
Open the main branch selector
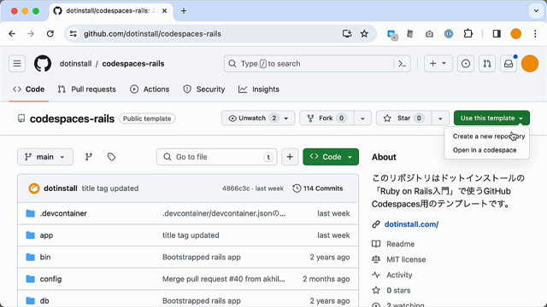(45, 157)
